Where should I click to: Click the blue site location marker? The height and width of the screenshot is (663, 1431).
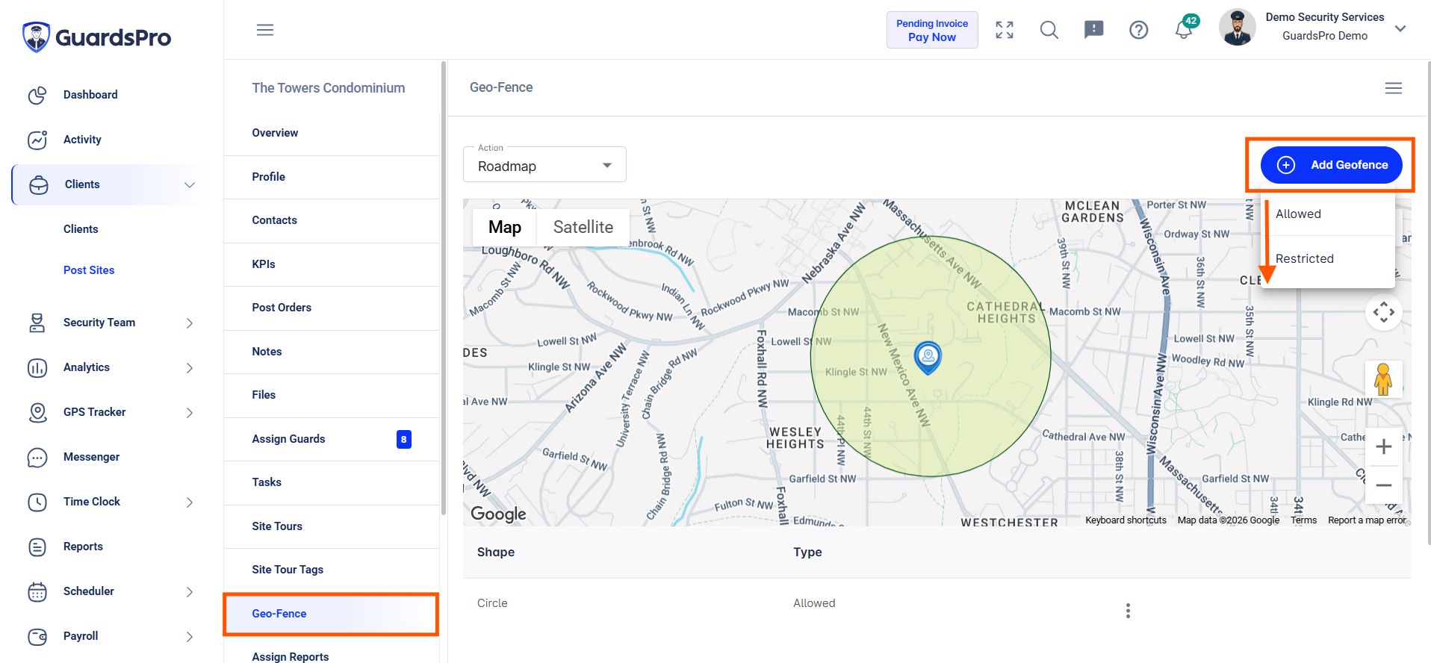(928, 358)
